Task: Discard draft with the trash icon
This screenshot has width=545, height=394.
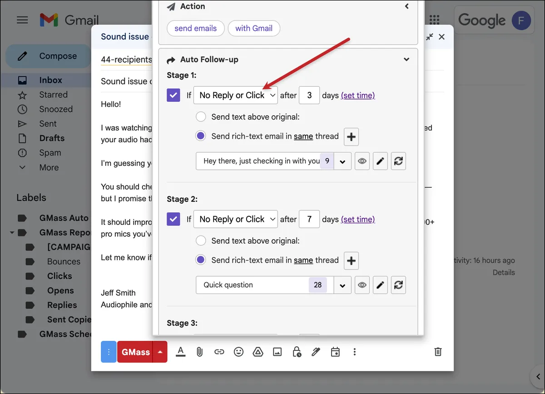Action: (438, 352)
